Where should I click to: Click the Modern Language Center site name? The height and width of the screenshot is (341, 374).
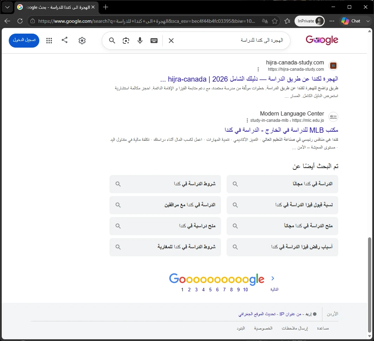coord(292,113)
